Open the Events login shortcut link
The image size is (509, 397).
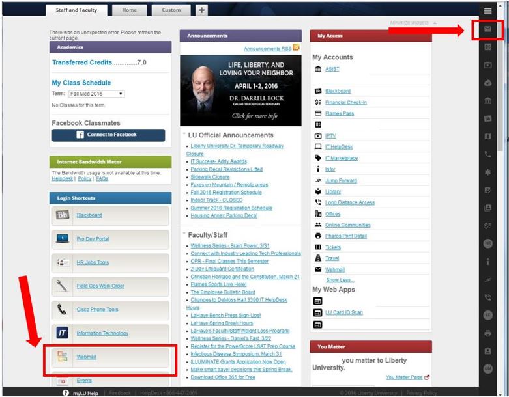pyautogui.click(x=84, y=381)
